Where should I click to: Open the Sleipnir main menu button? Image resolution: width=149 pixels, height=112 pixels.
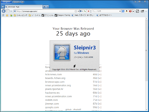point(6,2)
